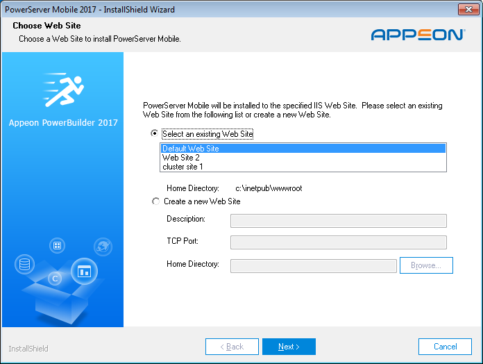Click the Appeon logo in header
Image resolution: width=483 pixels, height=364 pixels.
[417, 34]
